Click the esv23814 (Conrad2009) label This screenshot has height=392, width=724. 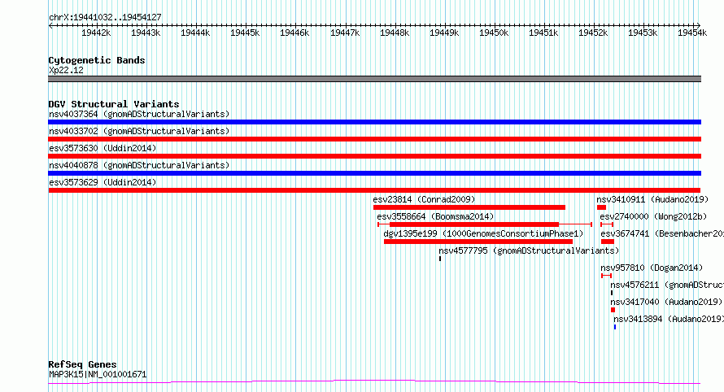pyautogui.click(x=424, y=199)
